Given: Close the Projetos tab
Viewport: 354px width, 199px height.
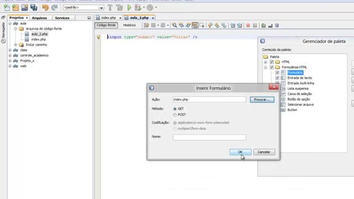Looking at the screenshot, I should [27, 18].
